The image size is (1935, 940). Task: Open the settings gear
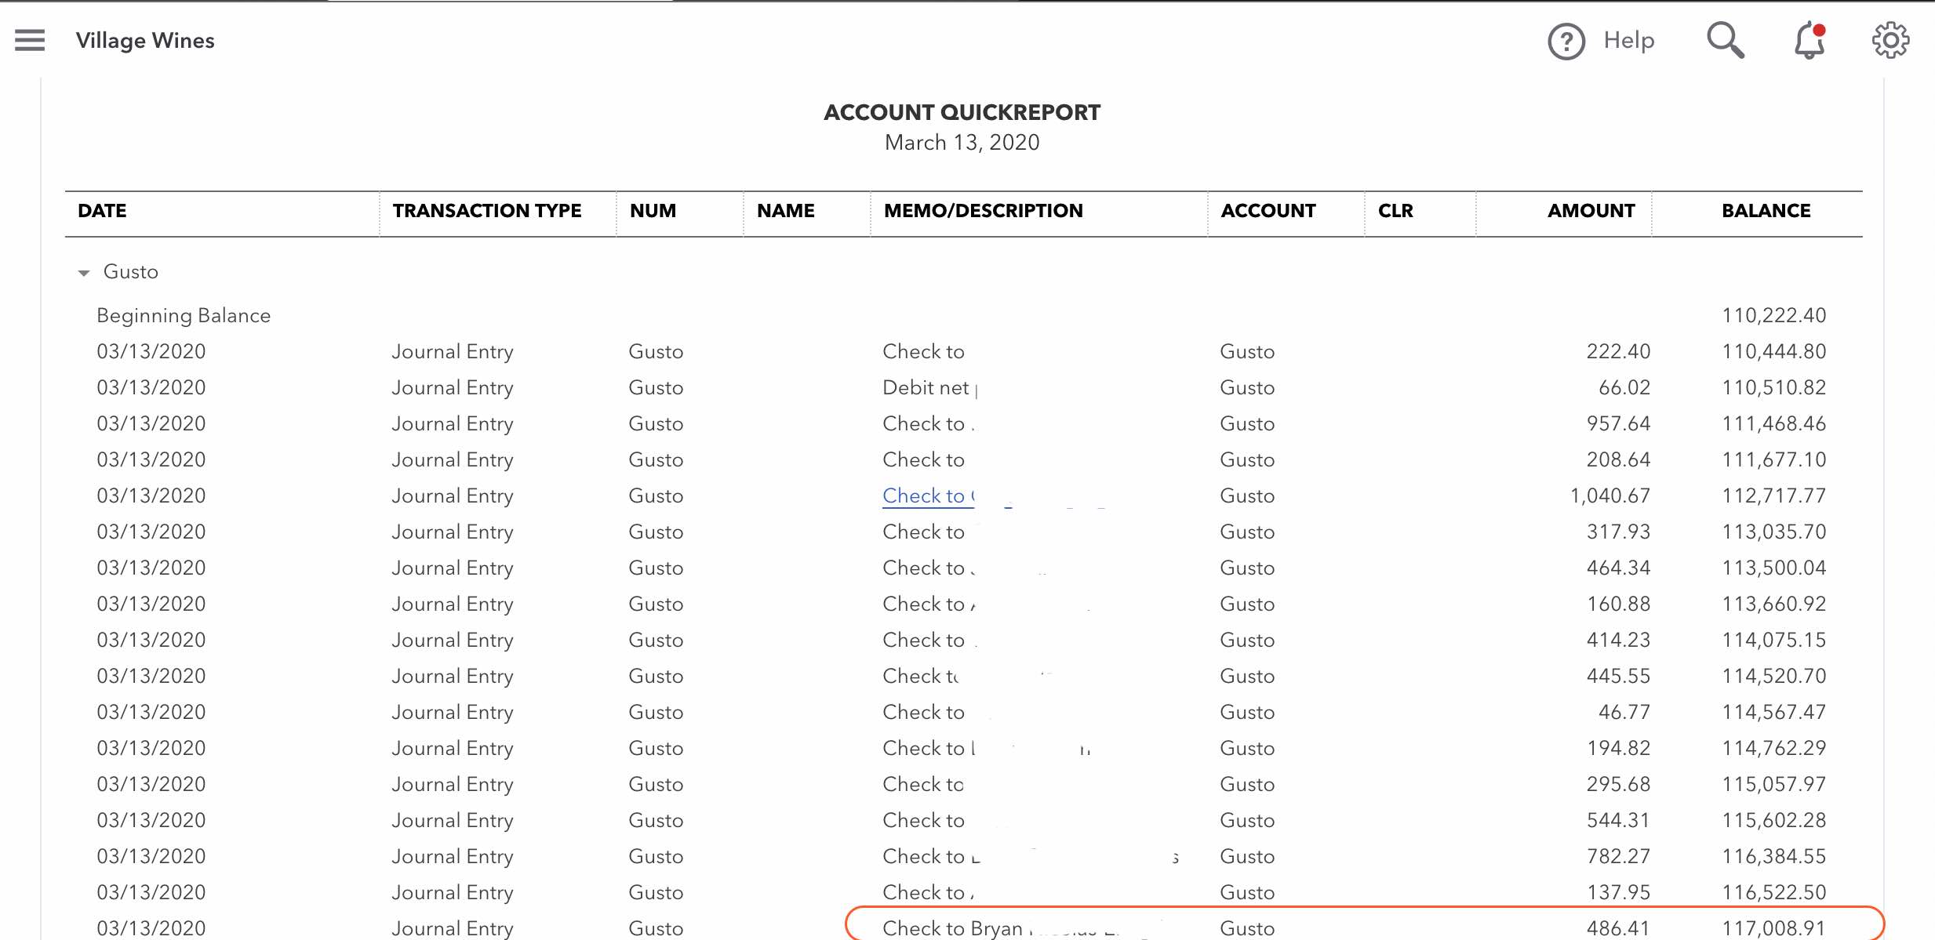click(1890, 41)
